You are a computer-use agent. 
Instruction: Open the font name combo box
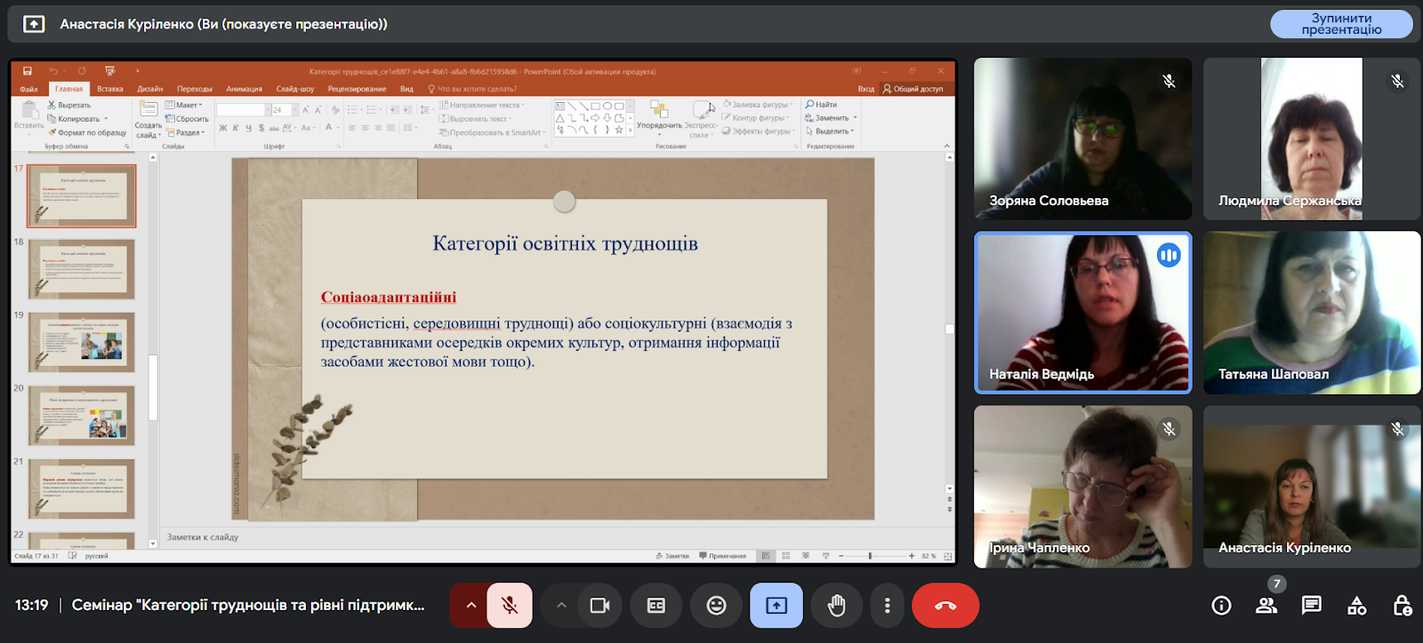coord(242,110)
